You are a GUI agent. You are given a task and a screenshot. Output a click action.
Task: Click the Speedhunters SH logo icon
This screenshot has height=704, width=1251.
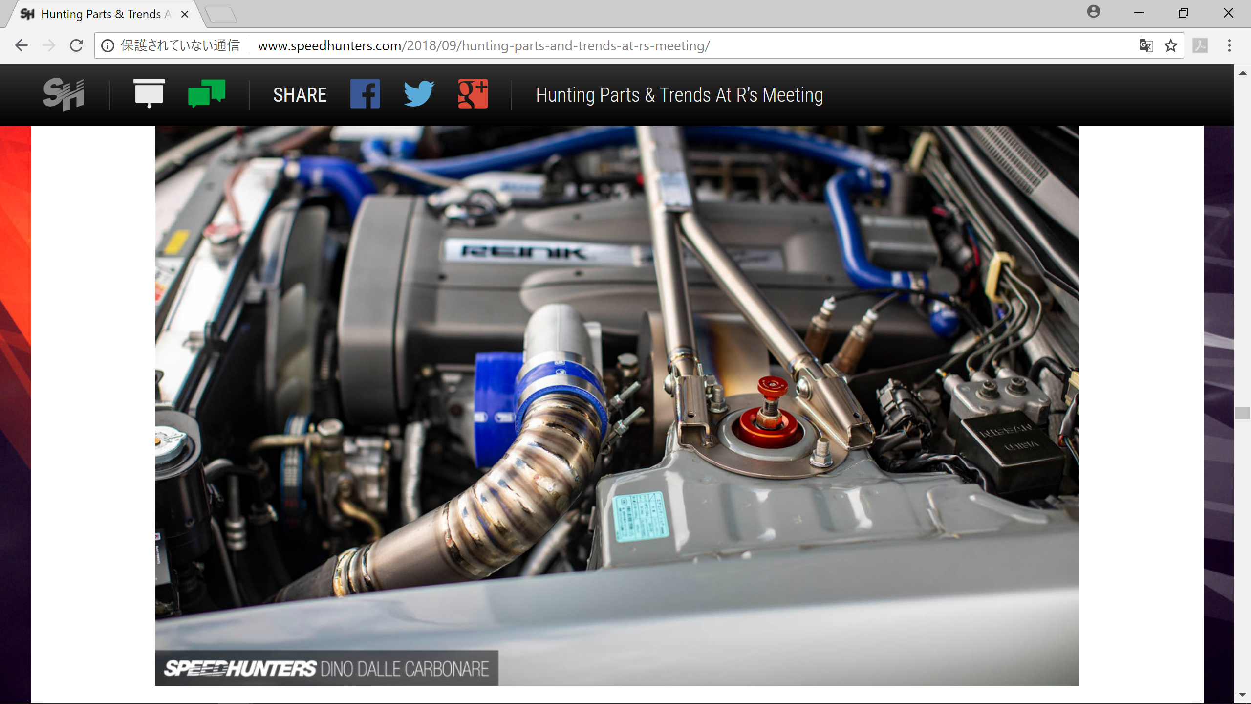tap(64, 94)
